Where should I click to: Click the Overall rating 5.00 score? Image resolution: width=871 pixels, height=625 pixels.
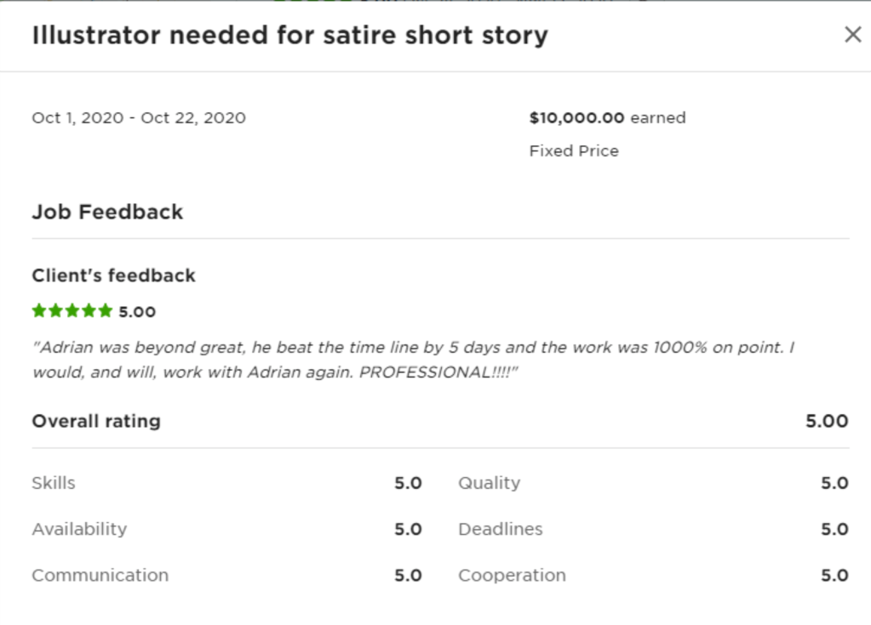(827, 421)
